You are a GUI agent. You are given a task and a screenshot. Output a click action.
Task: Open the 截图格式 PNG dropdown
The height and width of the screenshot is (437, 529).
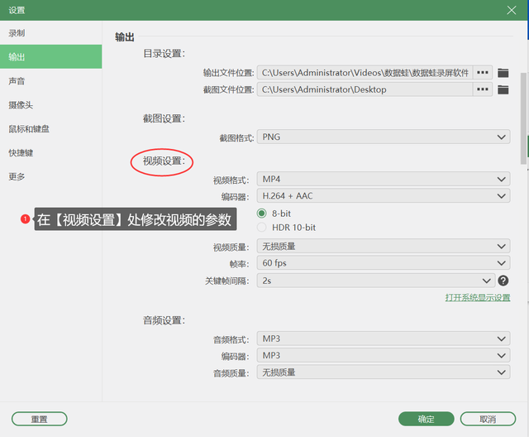[x=384, y=137]
